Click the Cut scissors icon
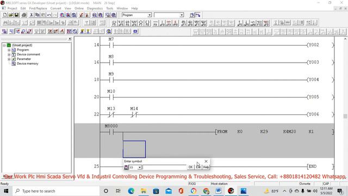 tap(32, 15)
